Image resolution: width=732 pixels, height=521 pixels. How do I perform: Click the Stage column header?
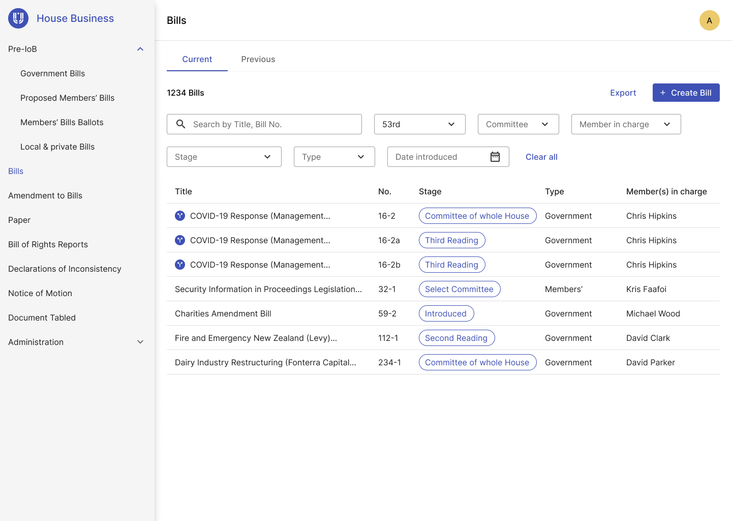(x=430, y=191)
